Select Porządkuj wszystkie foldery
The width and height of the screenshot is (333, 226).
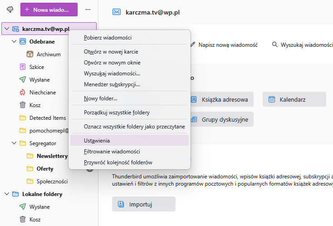pyautogui.click(x=129, y=113)
